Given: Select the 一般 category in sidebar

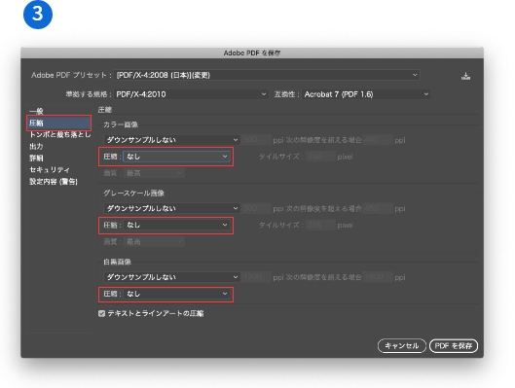Looking at the screenshot, I should [x=36, y=112].
